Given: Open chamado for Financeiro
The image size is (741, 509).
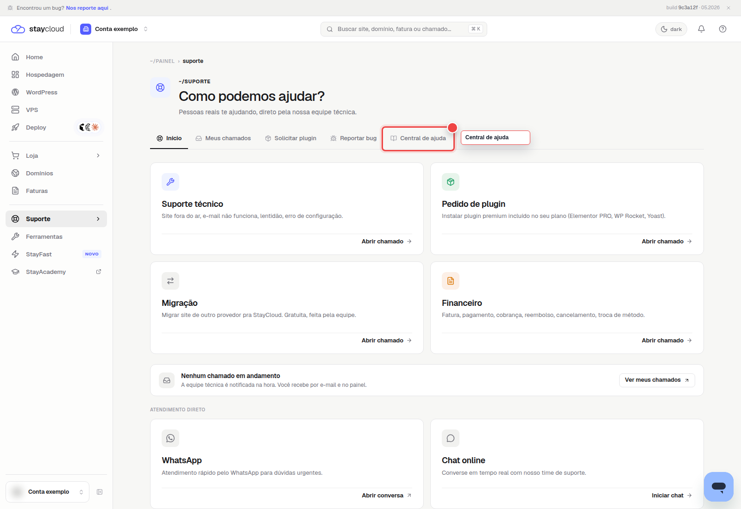Looking at the screenshot, I should pyautogui.click(x=667, y=341).
